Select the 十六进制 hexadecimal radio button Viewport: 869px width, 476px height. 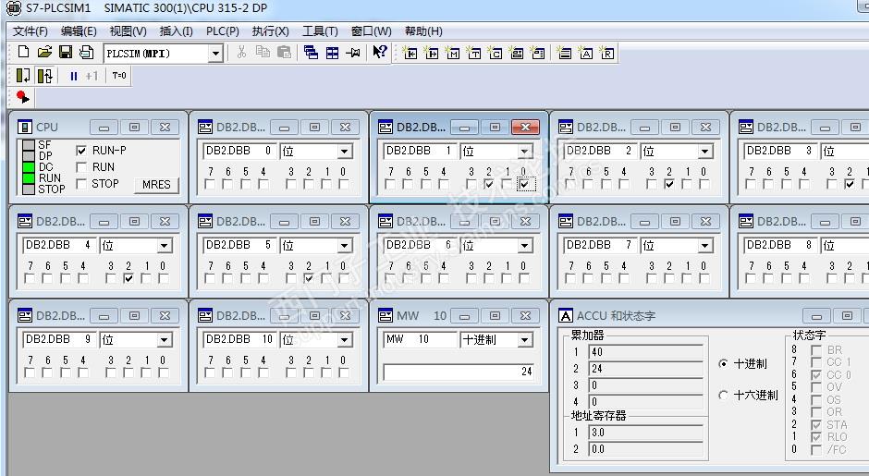pyautogui.click(x=723, y=395)
